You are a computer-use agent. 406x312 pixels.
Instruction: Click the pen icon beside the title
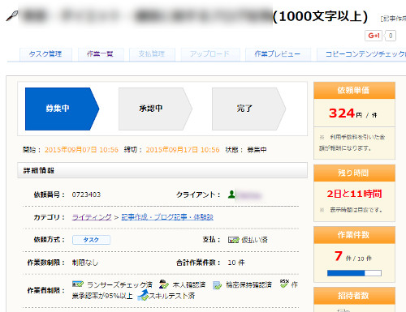[x=11, y=15]
